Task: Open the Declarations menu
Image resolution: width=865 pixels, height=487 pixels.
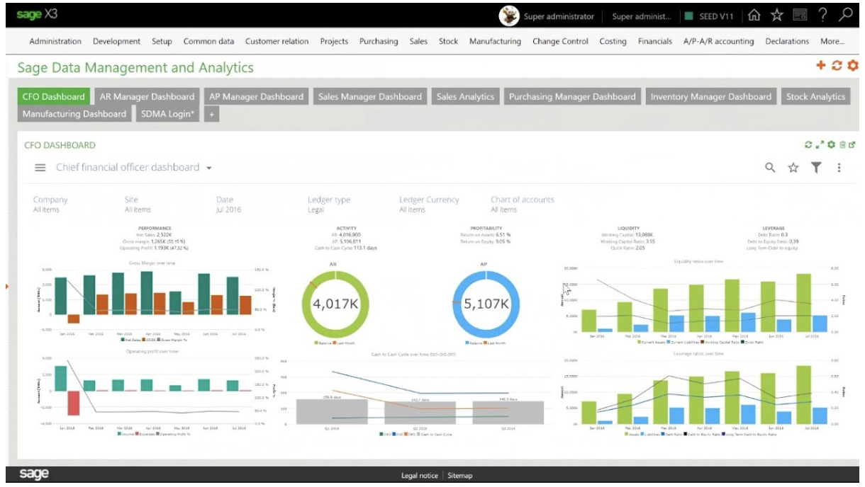Action: coord(787,41)
